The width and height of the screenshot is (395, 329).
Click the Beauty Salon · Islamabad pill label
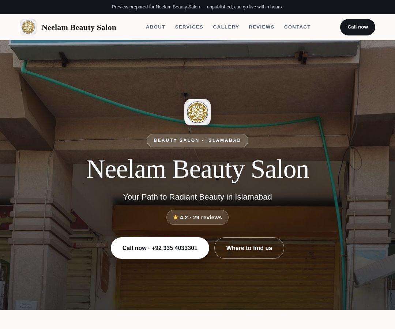197,140
